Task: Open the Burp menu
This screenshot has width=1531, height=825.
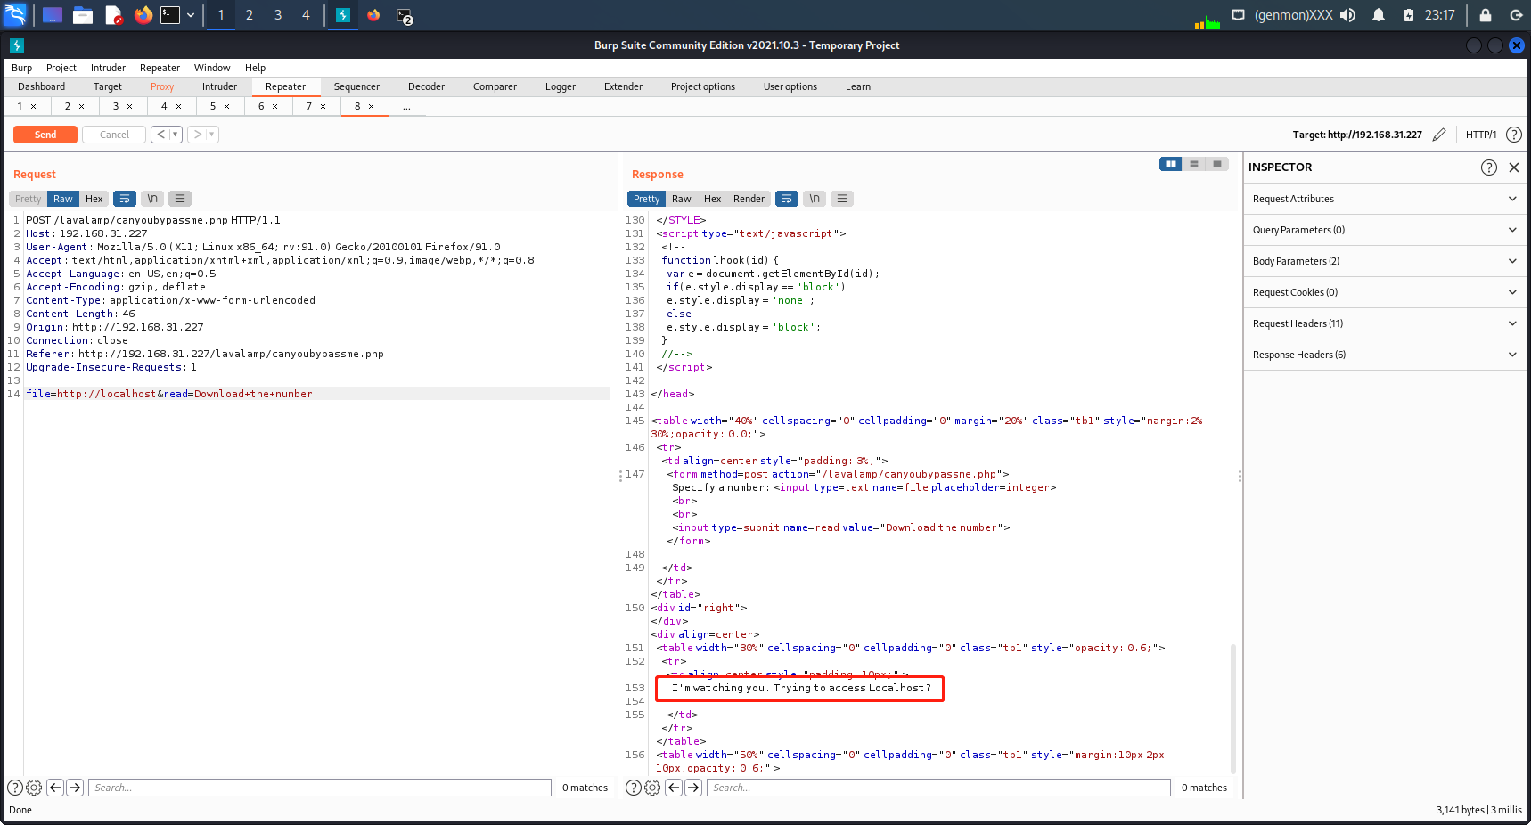Action: [21, 68]
